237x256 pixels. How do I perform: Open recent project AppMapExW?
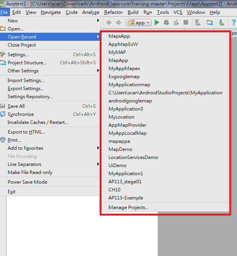click(165, 44)
